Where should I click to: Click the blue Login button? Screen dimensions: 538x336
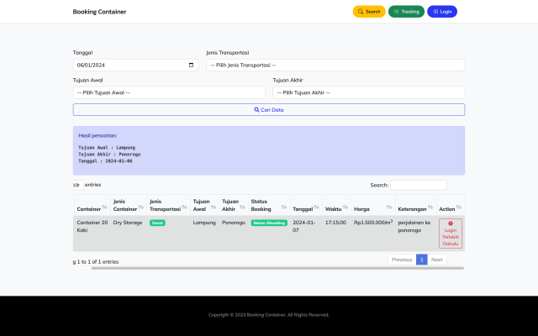point(442,12)
